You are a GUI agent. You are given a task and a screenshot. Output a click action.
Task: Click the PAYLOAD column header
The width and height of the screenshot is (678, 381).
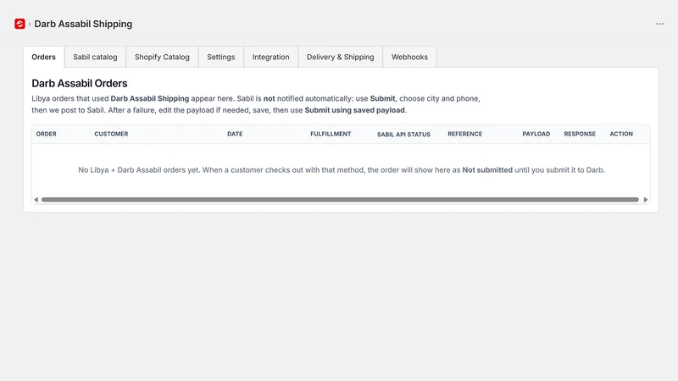point(536,134)
